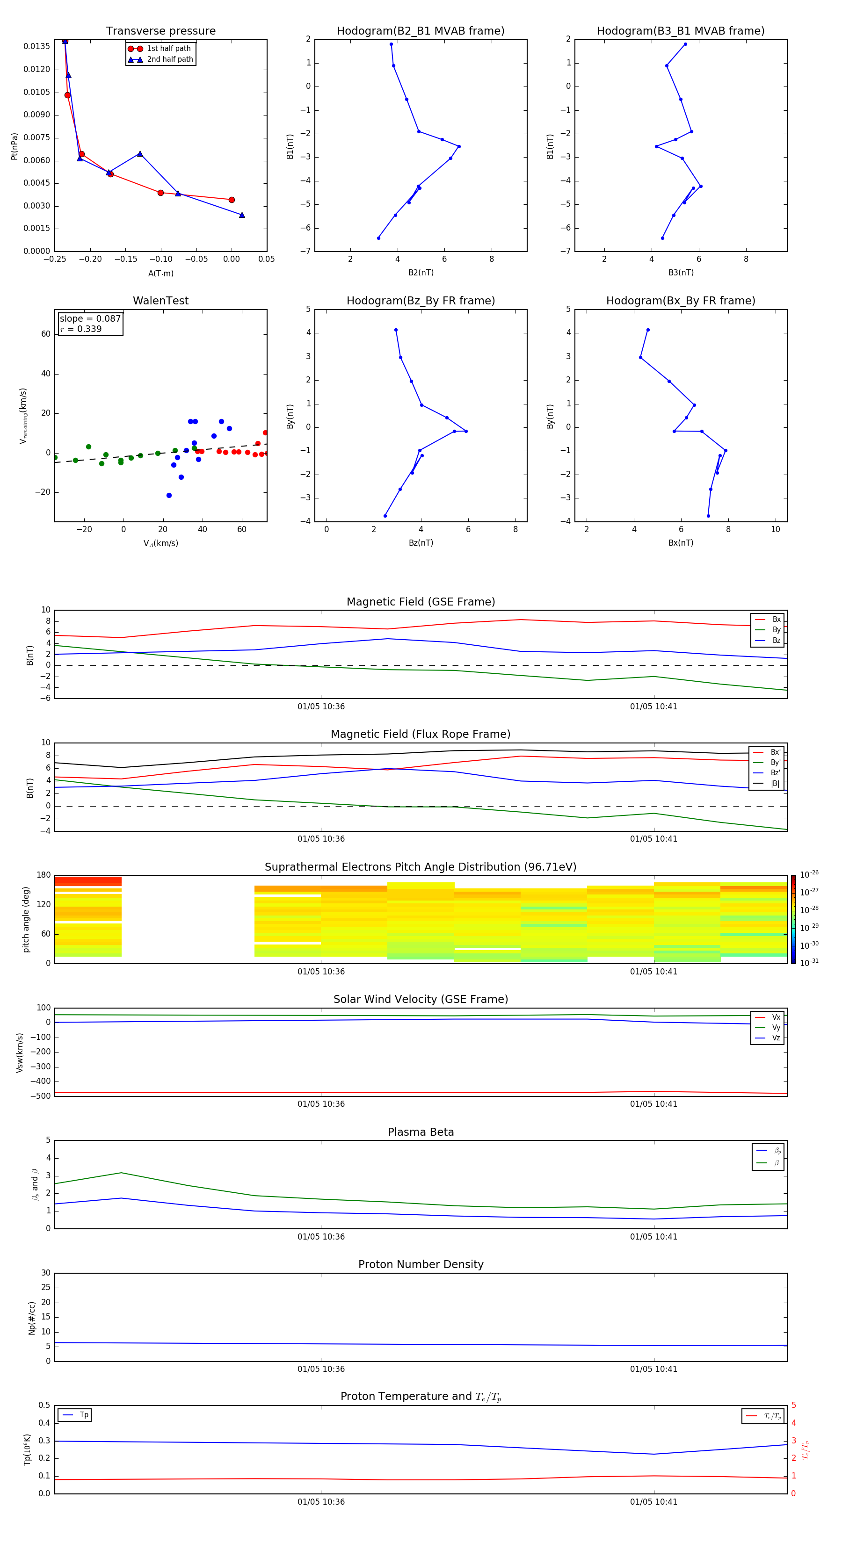The image size is (842, 1543).
Task: Click the 'pitch angle (deg)' axis label
Action: [x=26, y=919]
